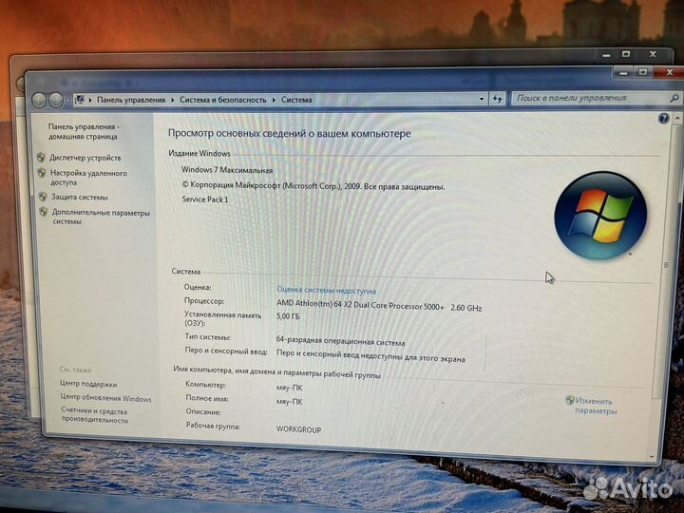Expand the arrow after Система и безопасность breadcrumb
The width and height of the screenshot is (684, 513).
click(274, 100)
